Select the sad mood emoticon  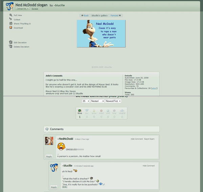click(x=108, y=111)
